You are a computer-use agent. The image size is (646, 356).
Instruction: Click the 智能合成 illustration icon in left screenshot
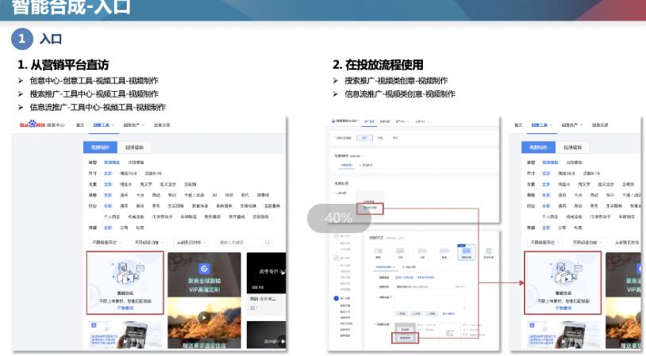coord(124,273)
